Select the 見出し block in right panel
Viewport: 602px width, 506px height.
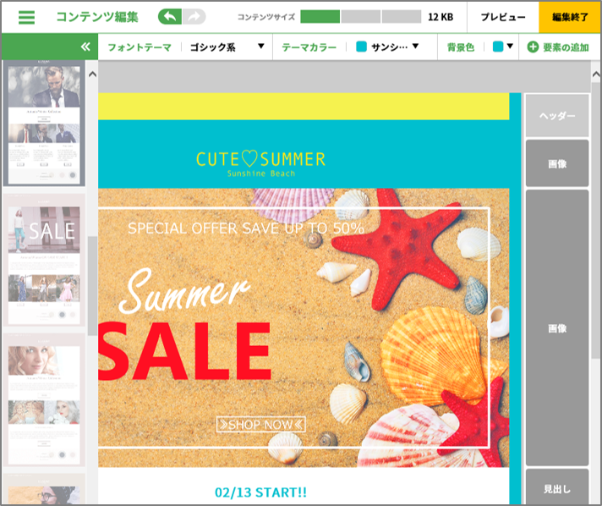point(557,487)
